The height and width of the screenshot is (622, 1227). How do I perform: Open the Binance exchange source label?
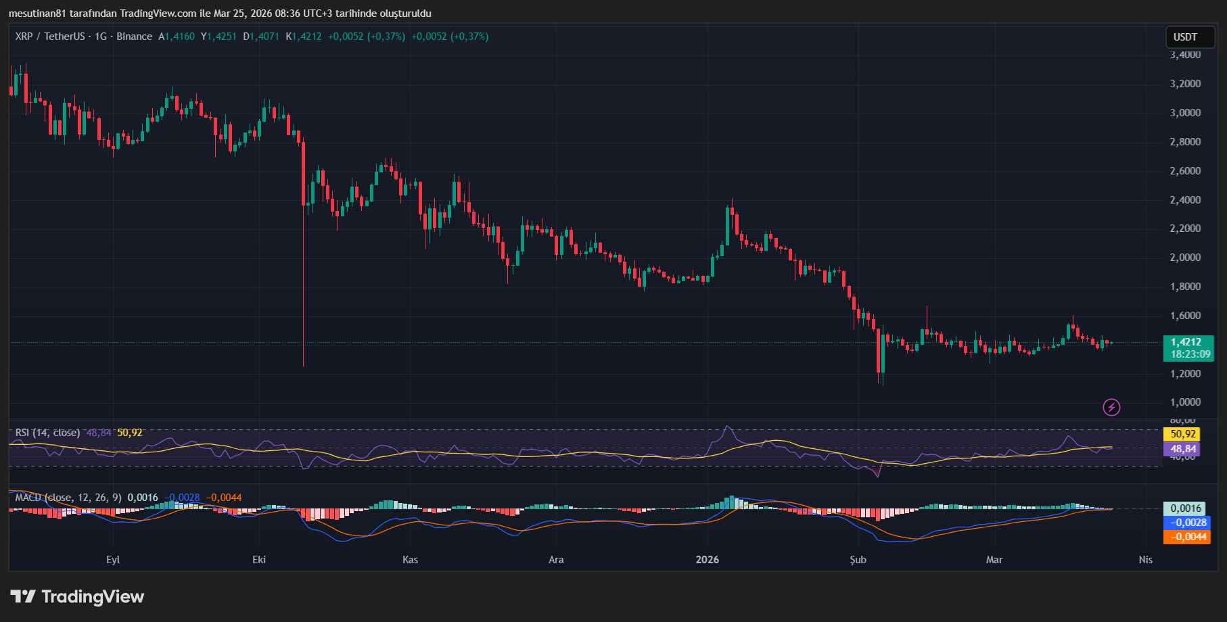[133, 37]
